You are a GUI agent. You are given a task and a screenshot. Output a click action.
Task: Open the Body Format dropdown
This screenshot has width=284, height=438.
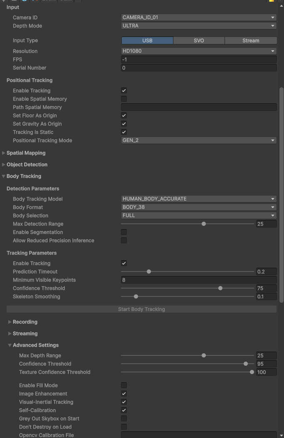tap(198, 207)
